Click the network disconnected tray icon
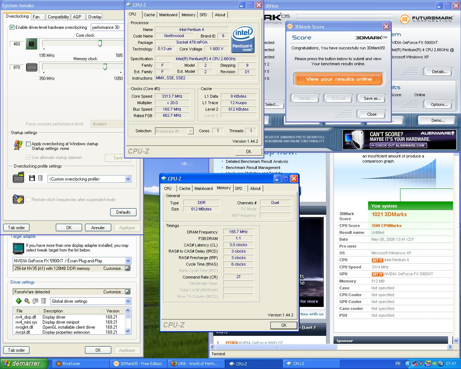This screenshot has height=369, width=461. pos(414,364)
